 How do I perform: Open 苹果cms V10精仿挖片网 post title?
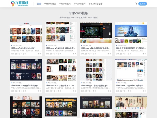[x=61, y=48]
